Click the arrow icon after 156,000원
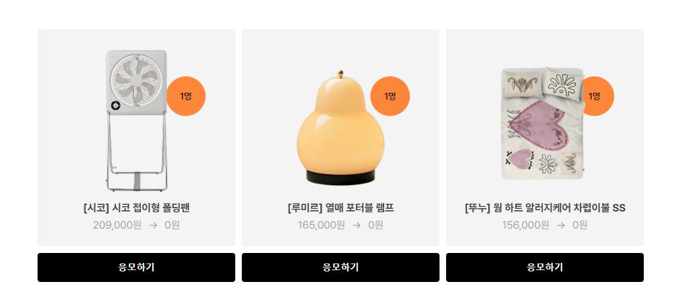This screenshot has width=682, height=307. (561, 225)
